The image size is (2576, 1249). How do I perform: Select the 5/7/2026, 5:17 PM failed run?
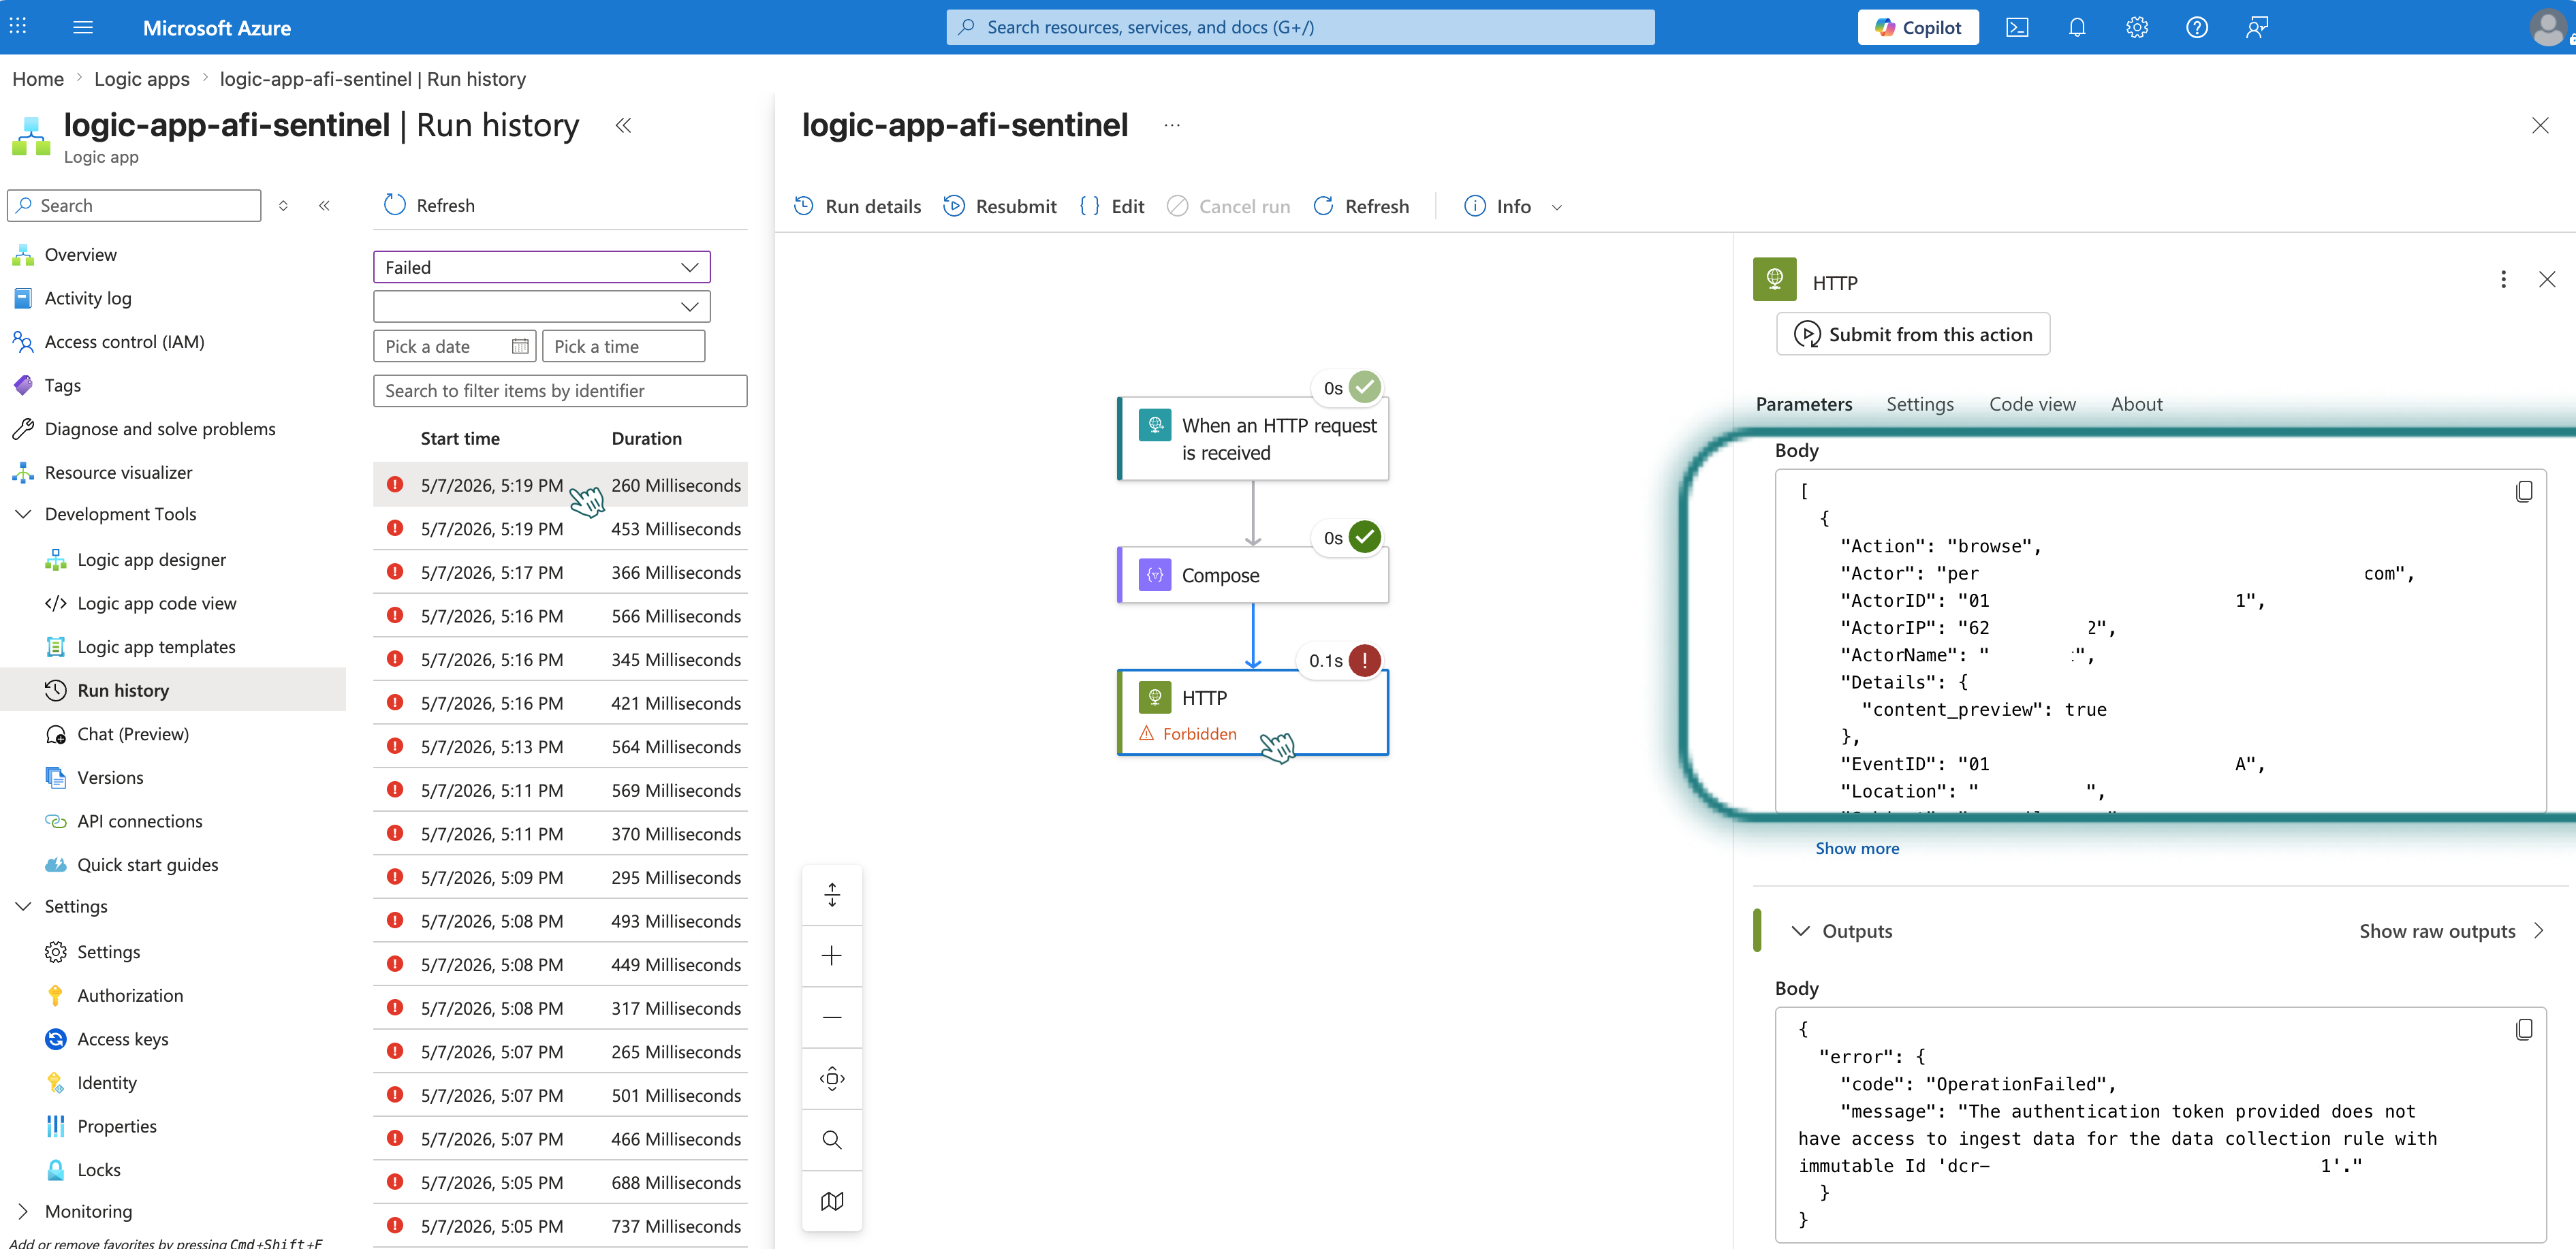click(560, 573)
